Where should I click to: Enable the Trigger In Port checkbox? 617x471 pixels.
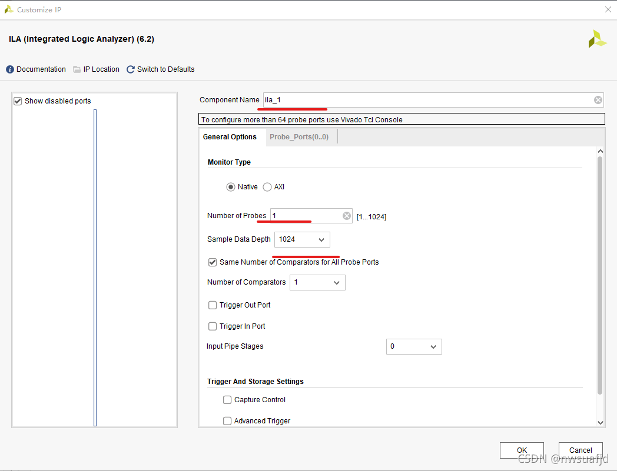click(213, 326)
